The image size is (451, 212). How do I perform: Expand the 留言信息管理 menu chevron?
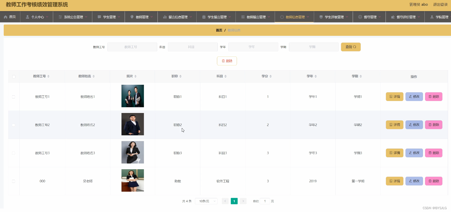pos(191,17)
